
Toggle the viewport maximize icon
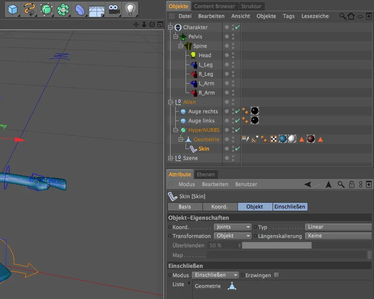[x=160, y=25]
